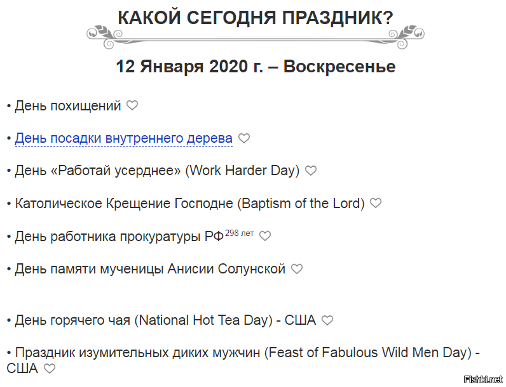The image size is (506, 387).
Task: Click Католическое Крещение Господне entry text
Action: point(189,204)
